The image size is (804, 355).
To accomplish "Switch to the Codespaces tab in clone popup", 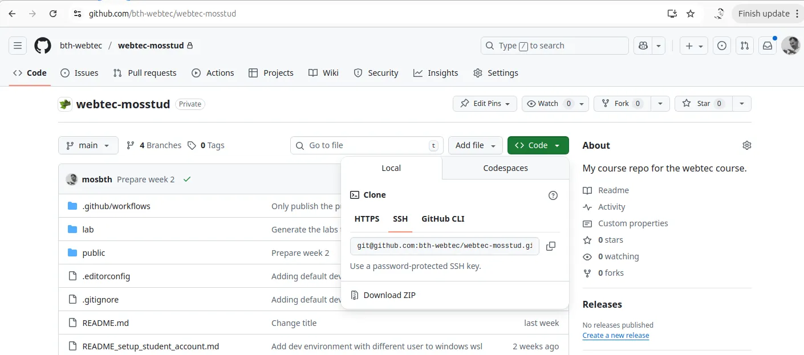I will pos(505,168).
